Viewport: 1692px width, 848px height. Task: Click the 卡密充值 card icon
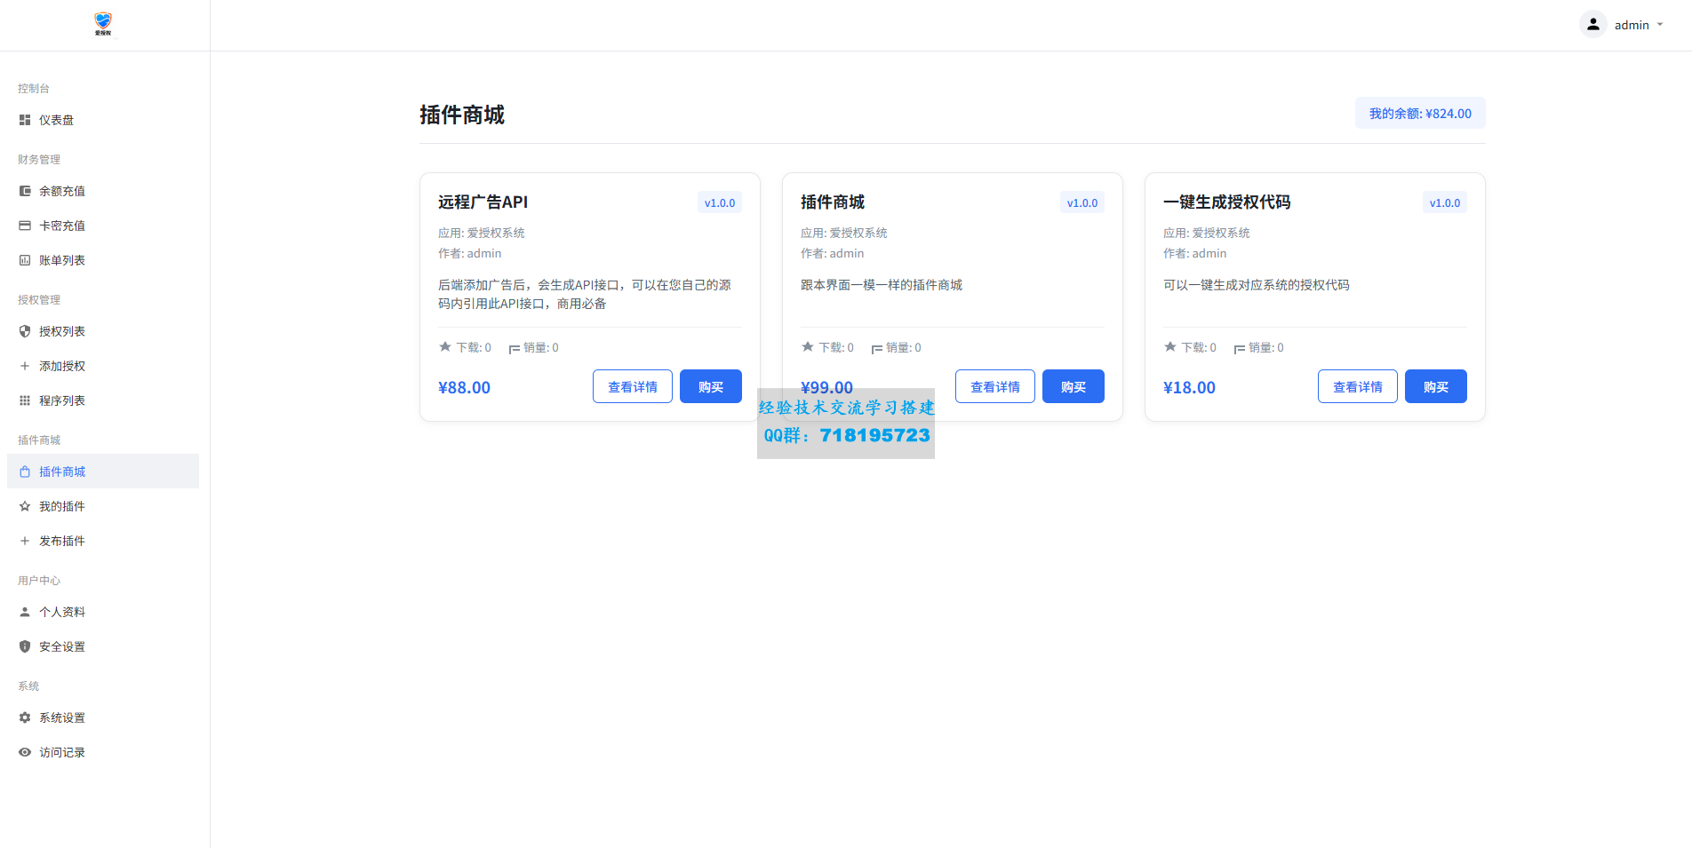(25, 226)
